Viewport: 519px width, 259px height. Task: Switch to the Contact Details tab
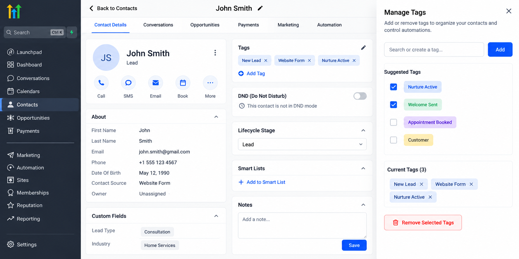110,25
